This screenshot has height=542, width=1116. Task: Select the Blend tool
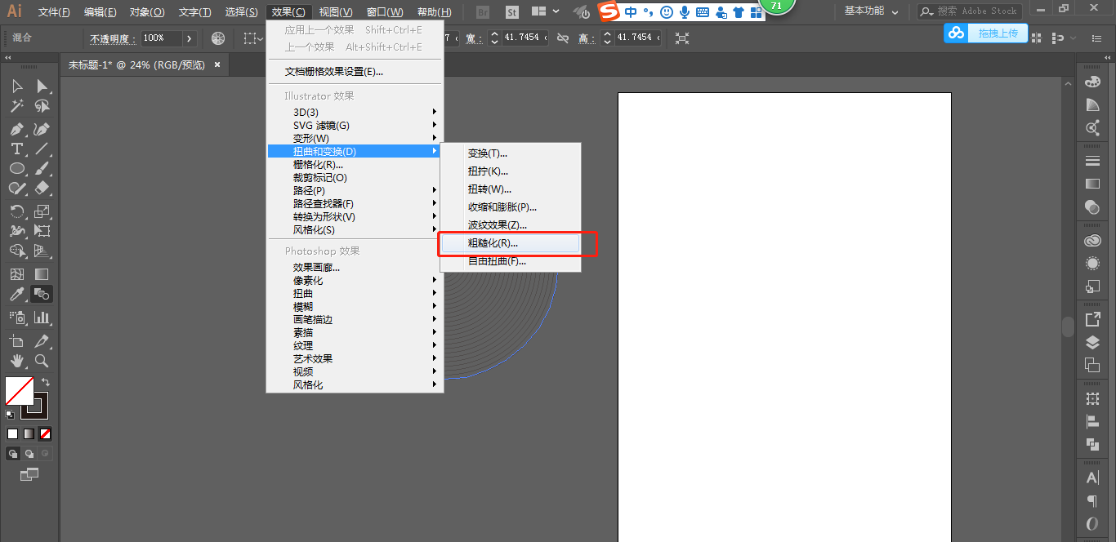tap(42, 294)
